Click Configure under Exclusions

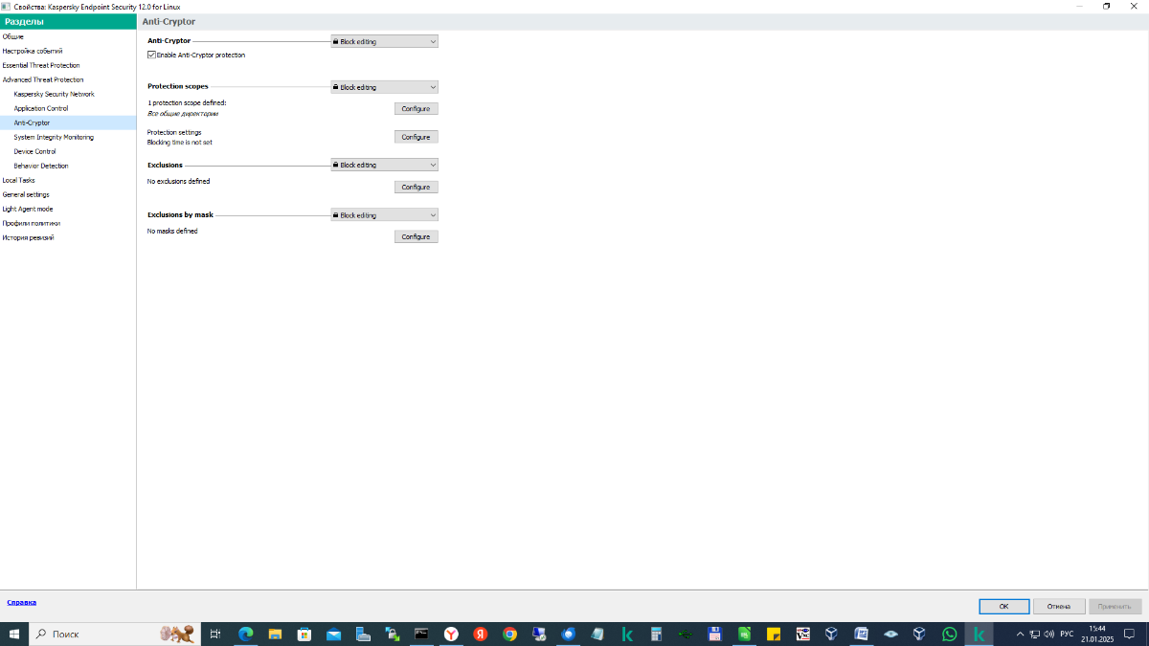click(x=416, y=187)
